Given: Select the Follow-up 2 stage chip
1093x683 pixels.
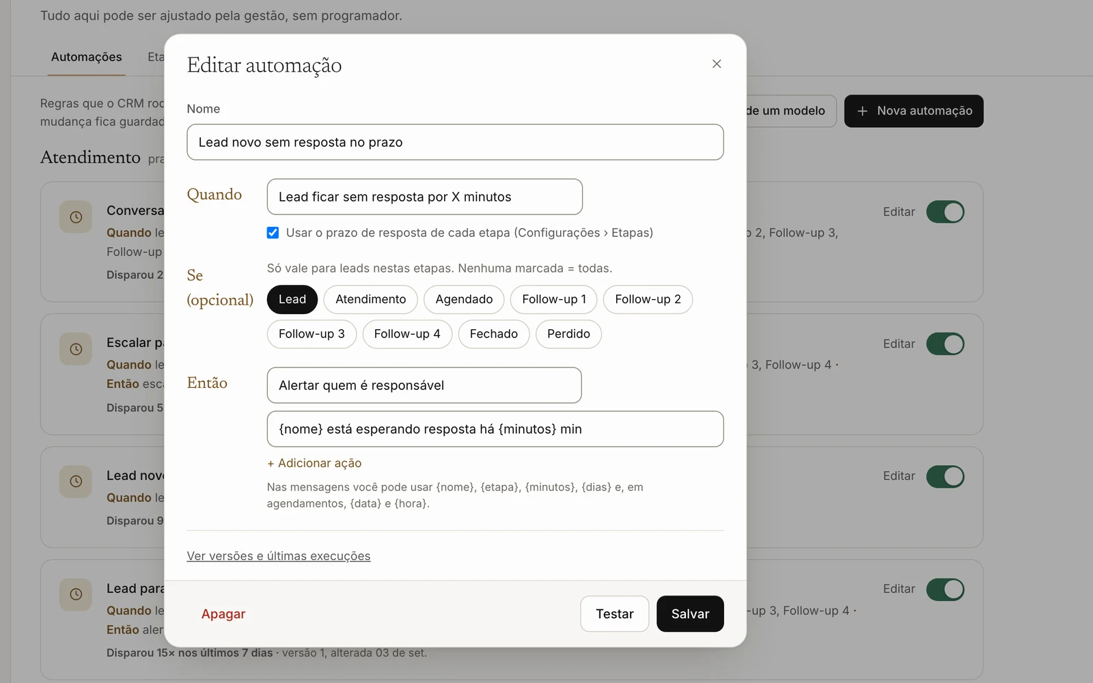Looking at the screenshot, I should click(648, 299).
